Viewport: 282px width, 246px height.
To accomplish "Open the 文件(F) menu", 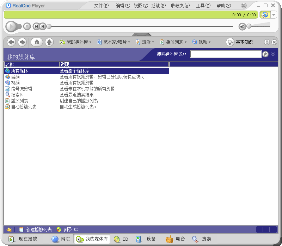I will pos(102,6).
